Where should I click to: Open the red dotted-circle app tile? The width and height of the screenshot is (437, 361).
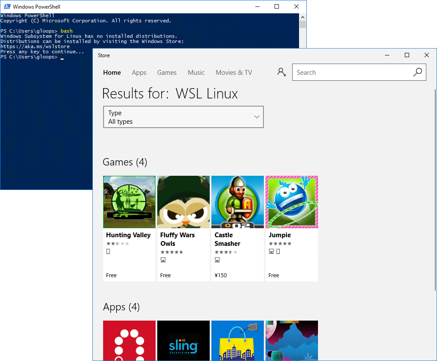click(129, 341)
